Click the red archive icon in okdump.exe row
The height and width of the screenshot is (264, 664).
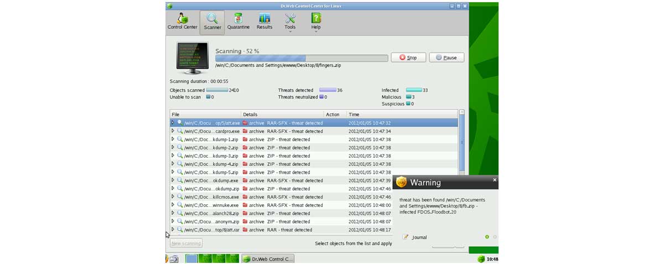245,180
